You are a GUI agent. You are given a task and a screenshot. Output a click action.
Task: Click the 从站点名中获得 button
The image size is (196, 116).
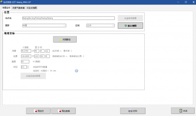(x=33, y=76)
